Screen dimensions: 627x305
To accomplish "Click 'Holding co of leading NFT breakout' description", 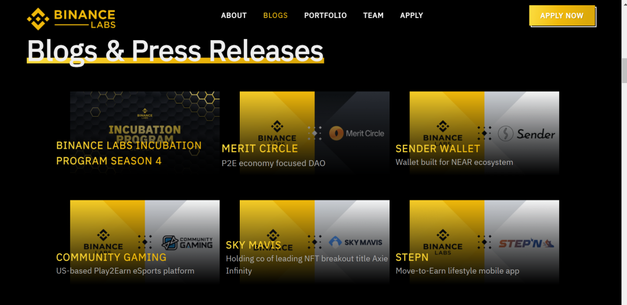I will click(307, 264).
